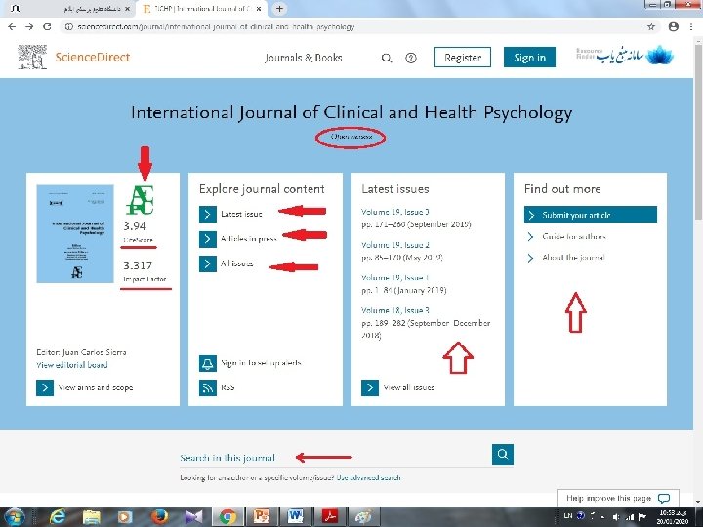Click Submit your article button

(591, 214)
